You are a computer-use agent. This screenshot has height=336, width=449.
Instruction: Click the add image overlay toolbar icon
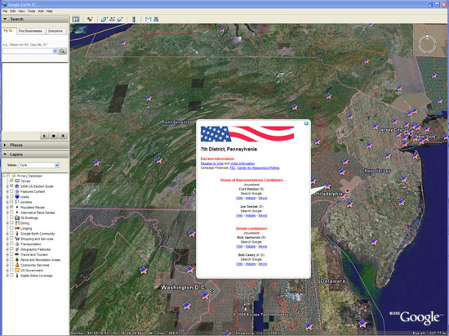(x=120, y=19)
